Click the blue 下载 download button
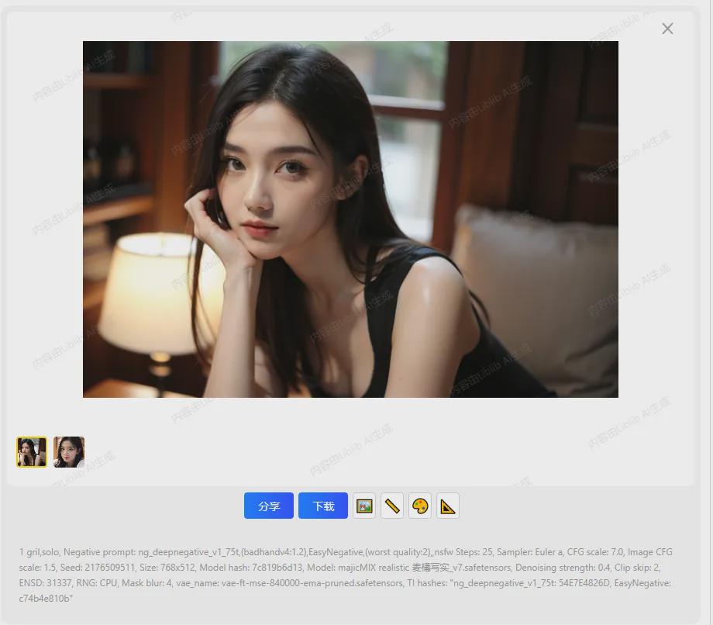The image size is (713, 625). coord(323,506)
